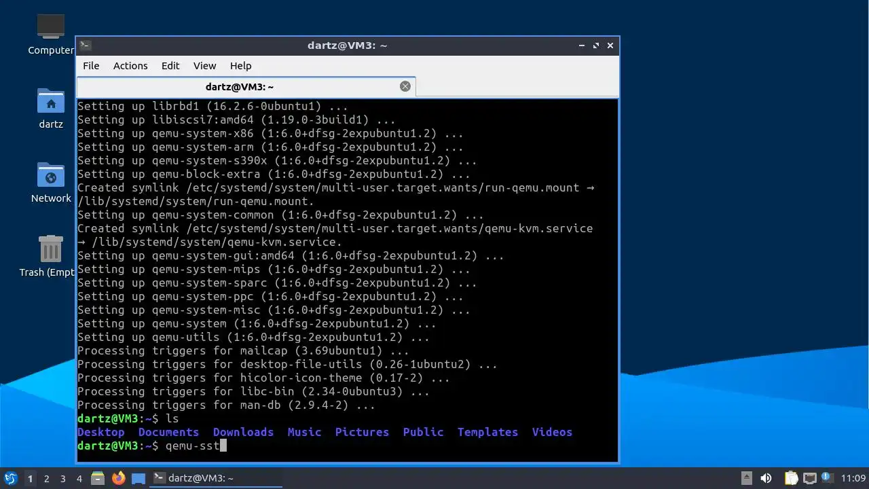Open the Trash desktop icon

click(x=51, y=257)
